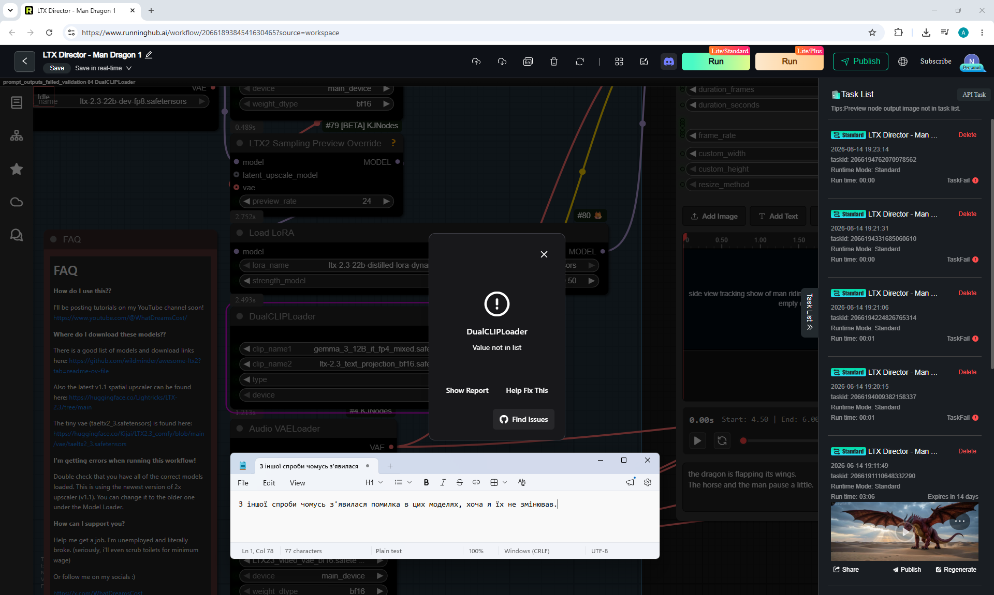Open Notepad settings gear icon

coord(648,482)
